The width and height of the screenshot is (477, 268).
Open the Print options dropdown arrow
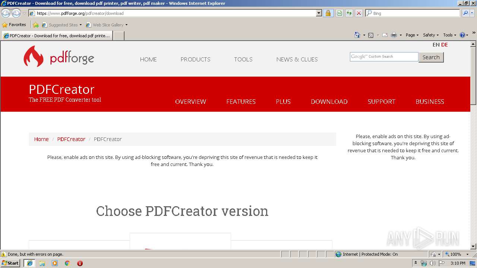[x=401, y=35]
